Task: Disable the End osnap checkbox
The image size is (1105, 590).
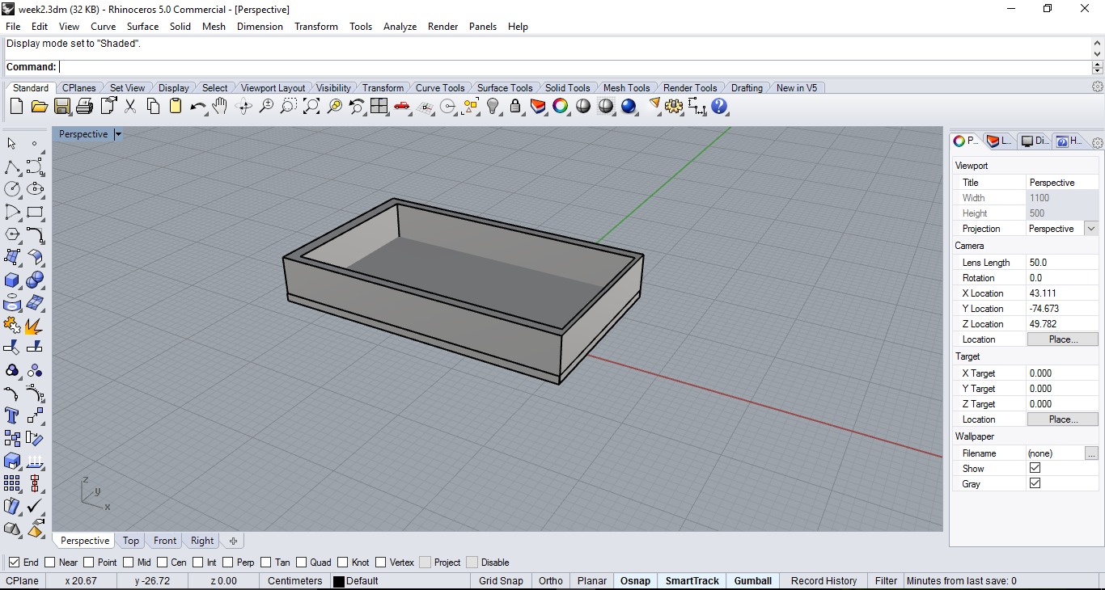Action: (15, 563)
